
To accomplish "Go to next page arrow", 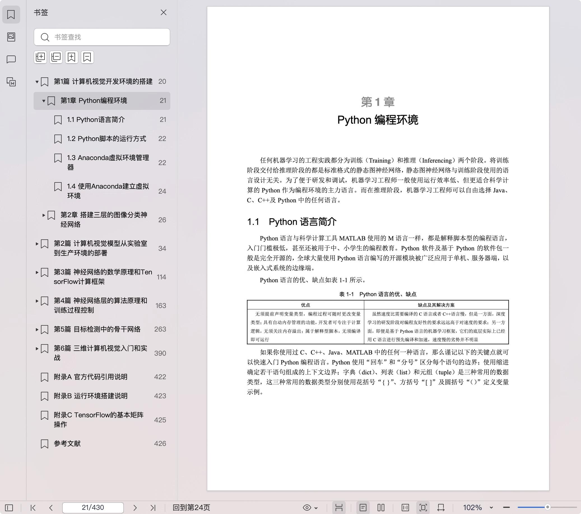I will coord(135,508).
